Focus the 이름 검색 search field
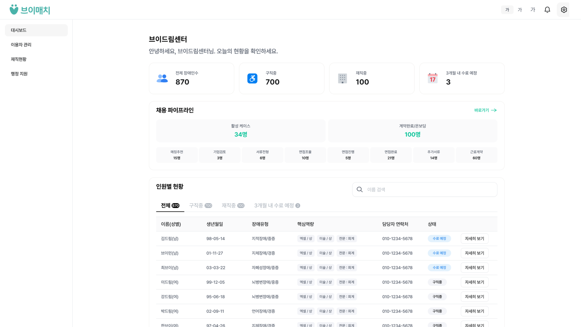 click(x=425, y=189)
